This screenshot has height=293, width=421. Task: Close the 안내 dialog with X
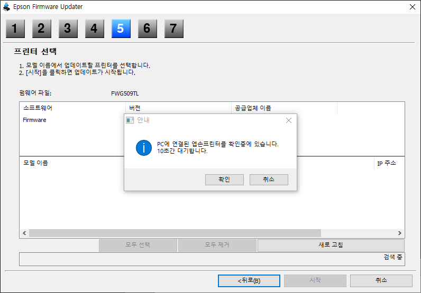tap(289, 120)
